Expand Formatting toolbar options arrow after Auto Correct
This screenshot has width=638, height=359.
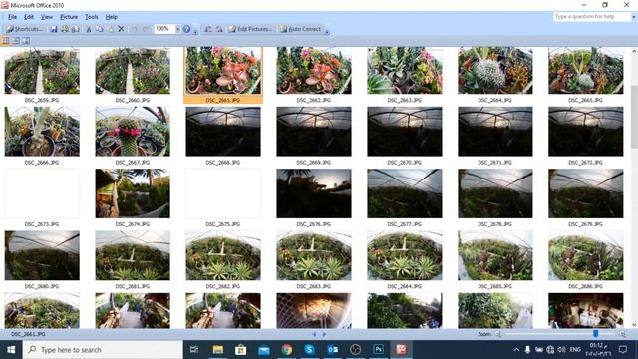[327, 31]
